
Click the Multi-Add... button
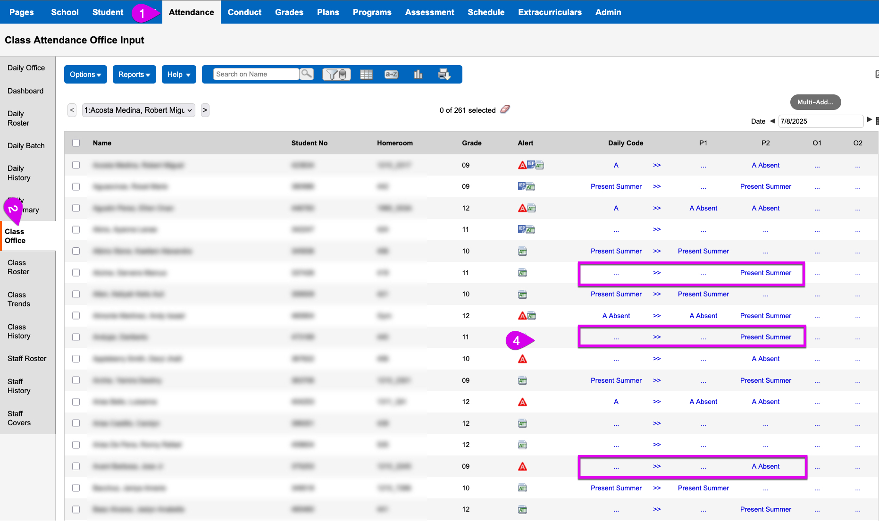tap(815, 102)
